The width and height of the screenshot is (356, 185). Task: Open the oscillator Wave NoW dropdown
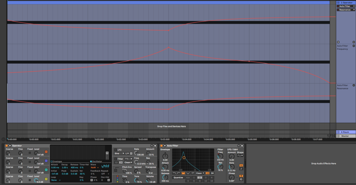pyautogui.click(x=95, y=167)
